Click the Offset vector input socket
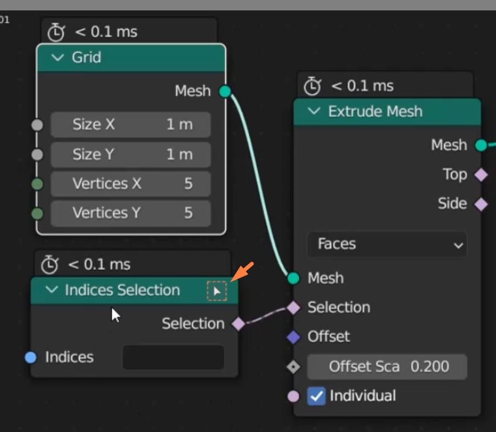 point(293,337)
